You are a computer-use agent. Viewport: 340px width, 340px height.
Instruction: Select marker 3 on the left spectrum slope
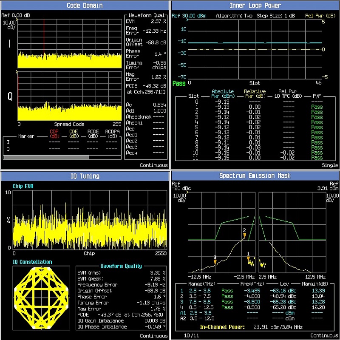click(x=215, y=260)
